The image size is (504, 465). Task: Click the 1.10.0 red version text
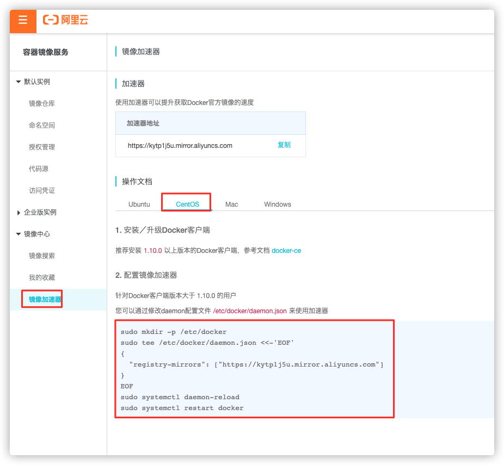[153, 251]
